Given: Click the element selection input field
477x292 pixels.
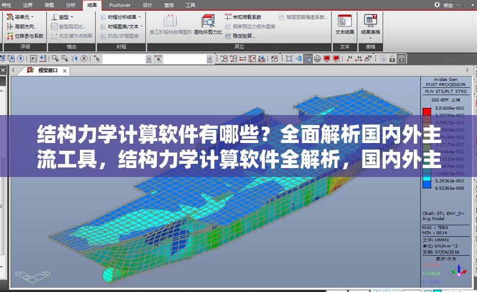Looking at the screenshot, I should pyautogui.click(x=185, y=59).
